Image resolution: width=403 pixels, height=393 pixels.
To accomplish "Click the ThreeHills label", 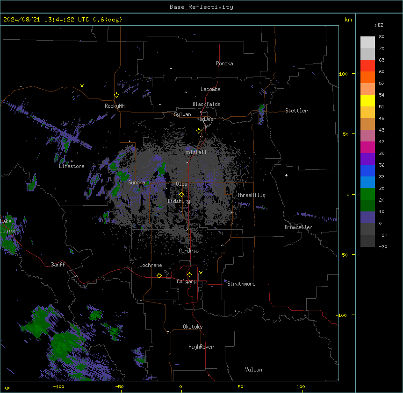I will pos(251,195).
